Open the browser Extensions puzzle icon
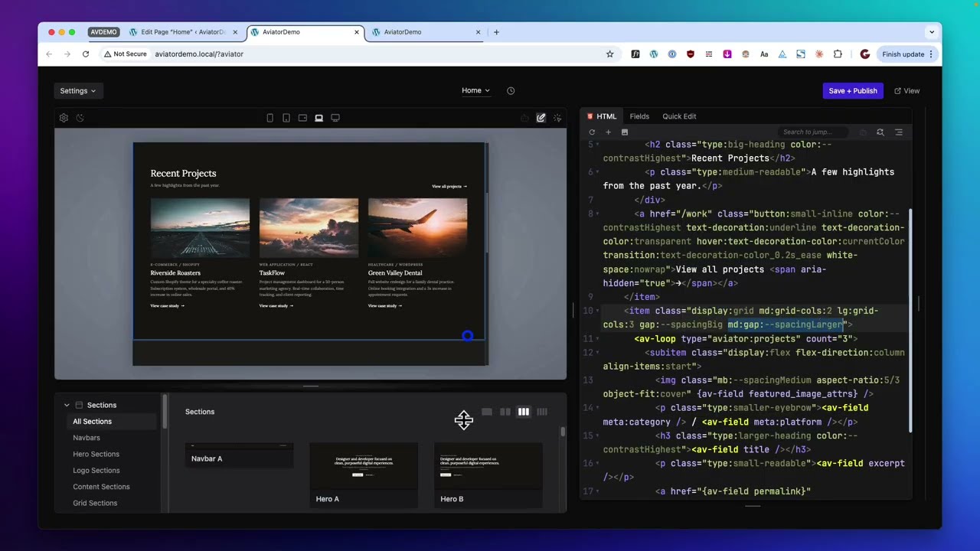980x551 pixels. coord(838,54)
